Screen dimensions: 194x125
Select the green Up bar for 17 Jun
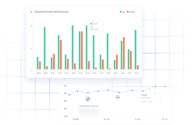point(100,62)
